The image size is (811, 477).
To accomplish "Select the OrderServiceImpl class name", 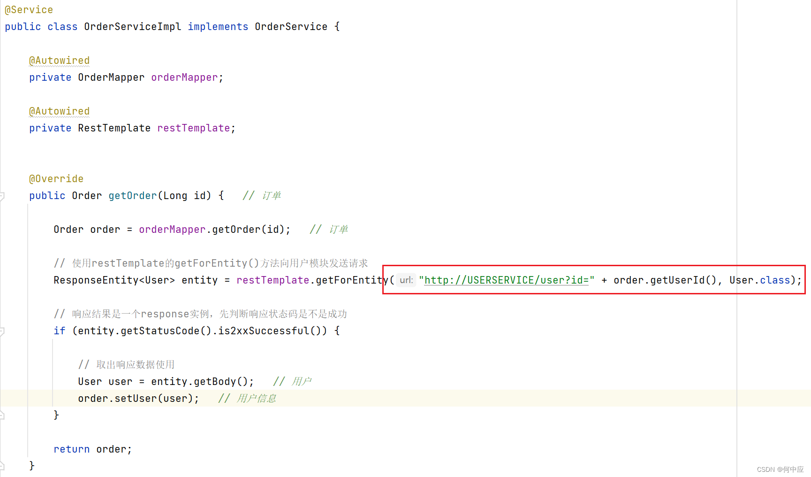I will click(133, 27).
